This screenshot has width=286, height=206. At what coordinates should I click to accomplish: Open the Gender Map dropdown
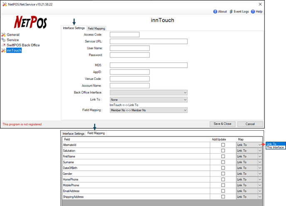click(x=249, y=174)
